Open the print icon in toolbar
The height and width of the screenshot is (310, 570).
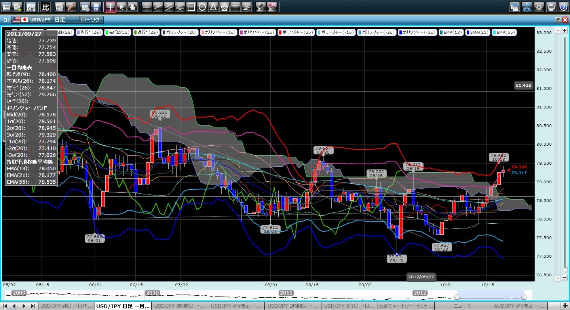click(551, 7)
